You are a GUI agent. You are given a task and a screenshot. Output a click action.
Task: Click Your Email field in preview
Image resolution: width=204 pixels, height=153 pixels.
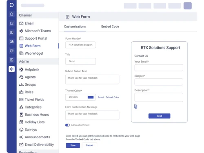coord(159,68)
